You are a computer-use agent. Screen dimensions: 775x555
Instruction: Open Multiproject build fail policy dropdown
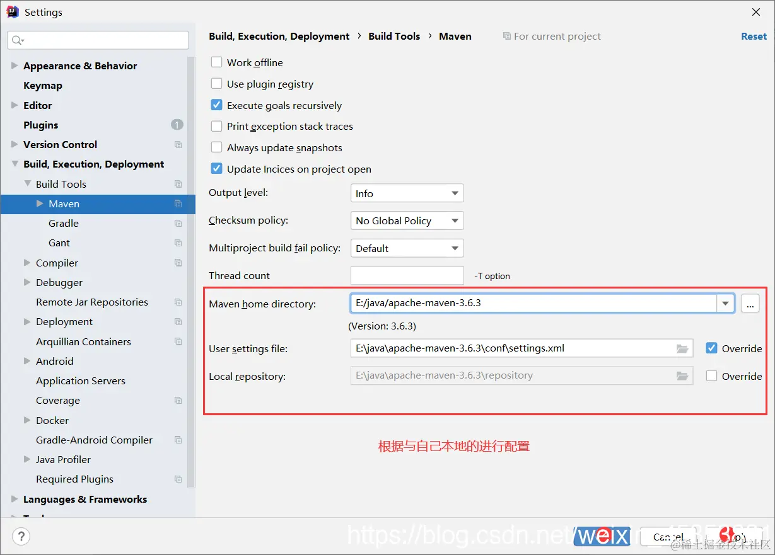407,248
